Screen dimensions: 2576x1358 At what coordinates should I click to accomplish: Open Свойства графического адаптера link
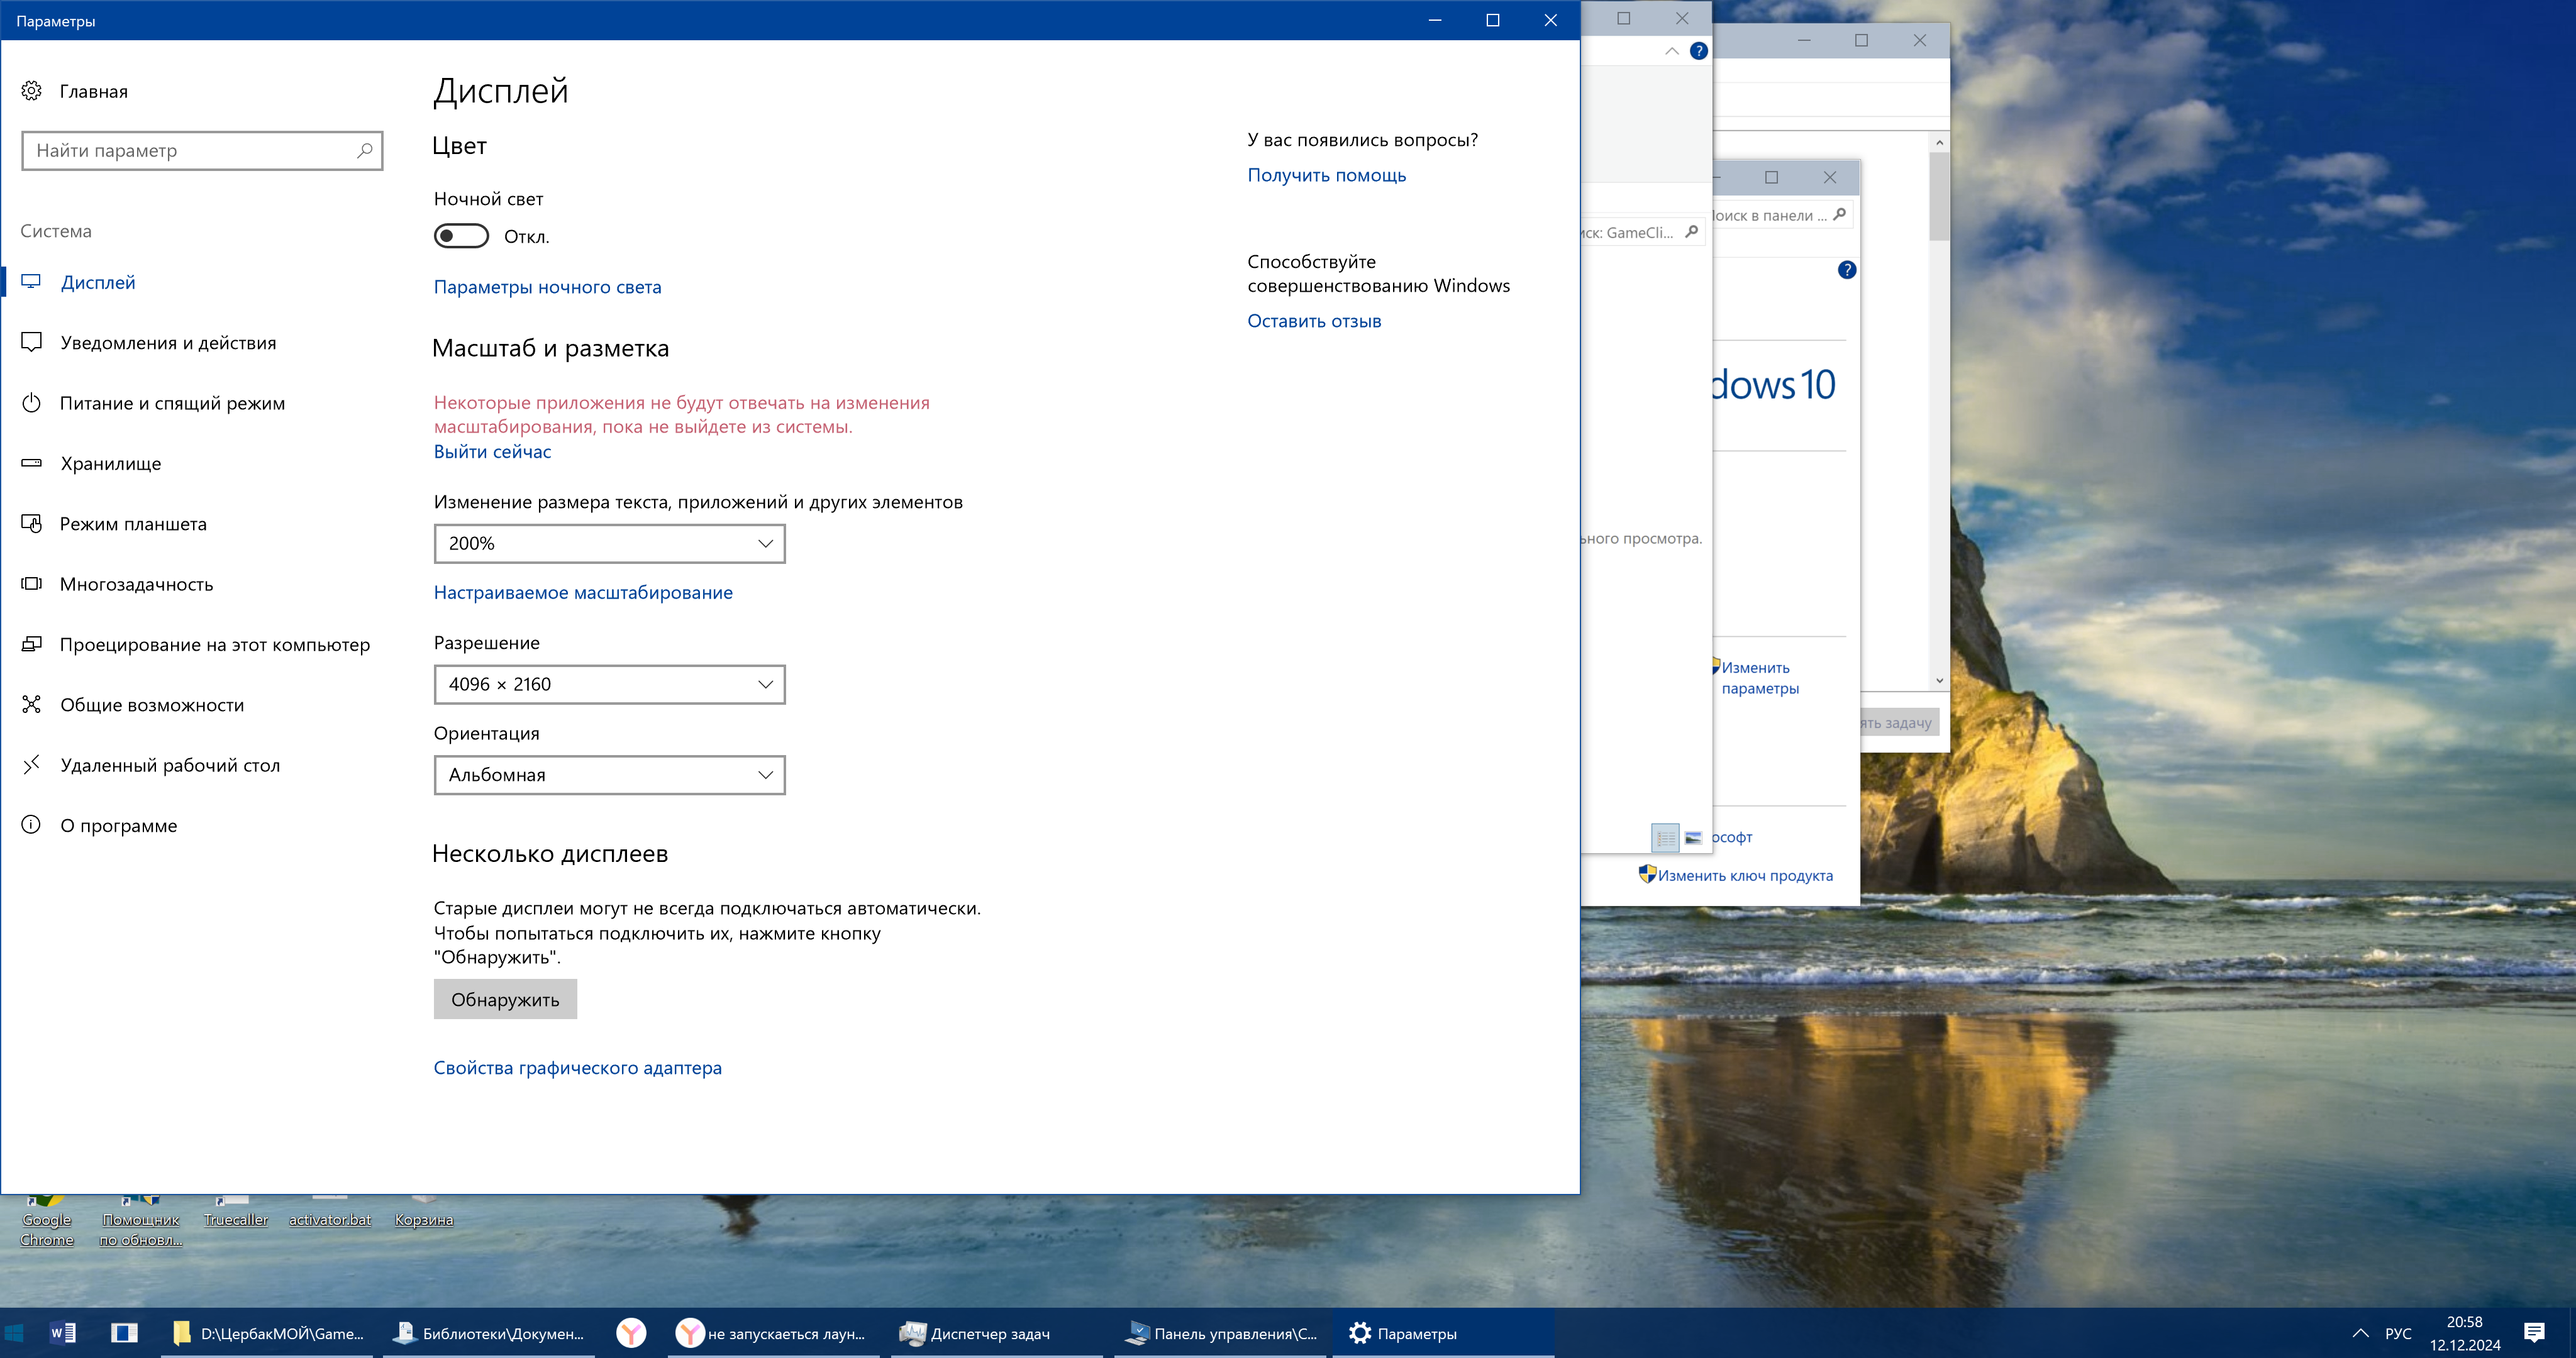(577, 1068)
